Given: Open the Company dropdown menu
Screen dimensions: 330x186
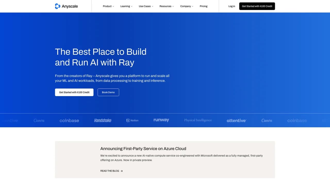Looking at the screenshot, I should 187,6.
